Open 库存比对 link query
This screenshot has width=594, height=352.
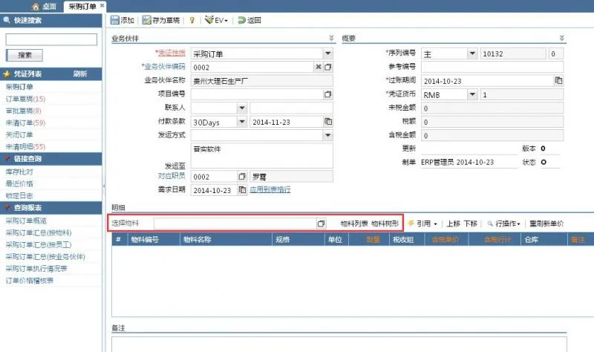(x=19, y=172)
